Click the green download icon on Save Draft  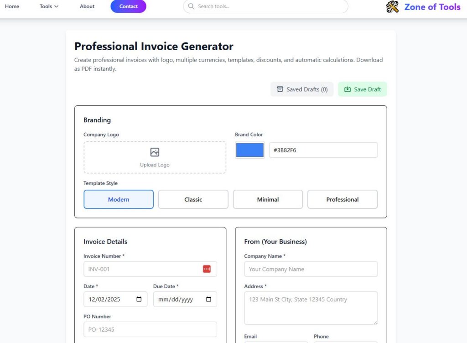tap(347, 89)
